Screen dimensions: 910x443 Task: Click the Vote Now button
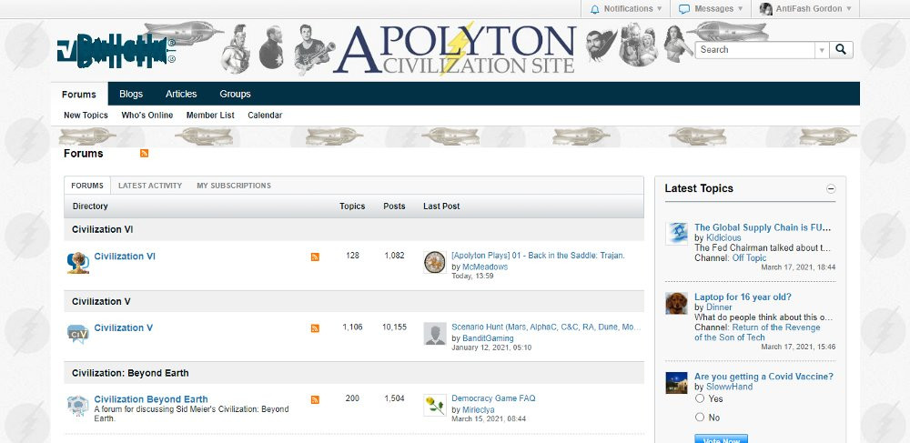721,439
